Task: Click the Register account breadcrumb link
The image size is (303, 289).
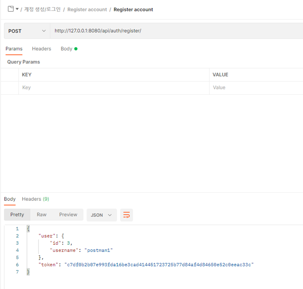Action: coord(87,9)
